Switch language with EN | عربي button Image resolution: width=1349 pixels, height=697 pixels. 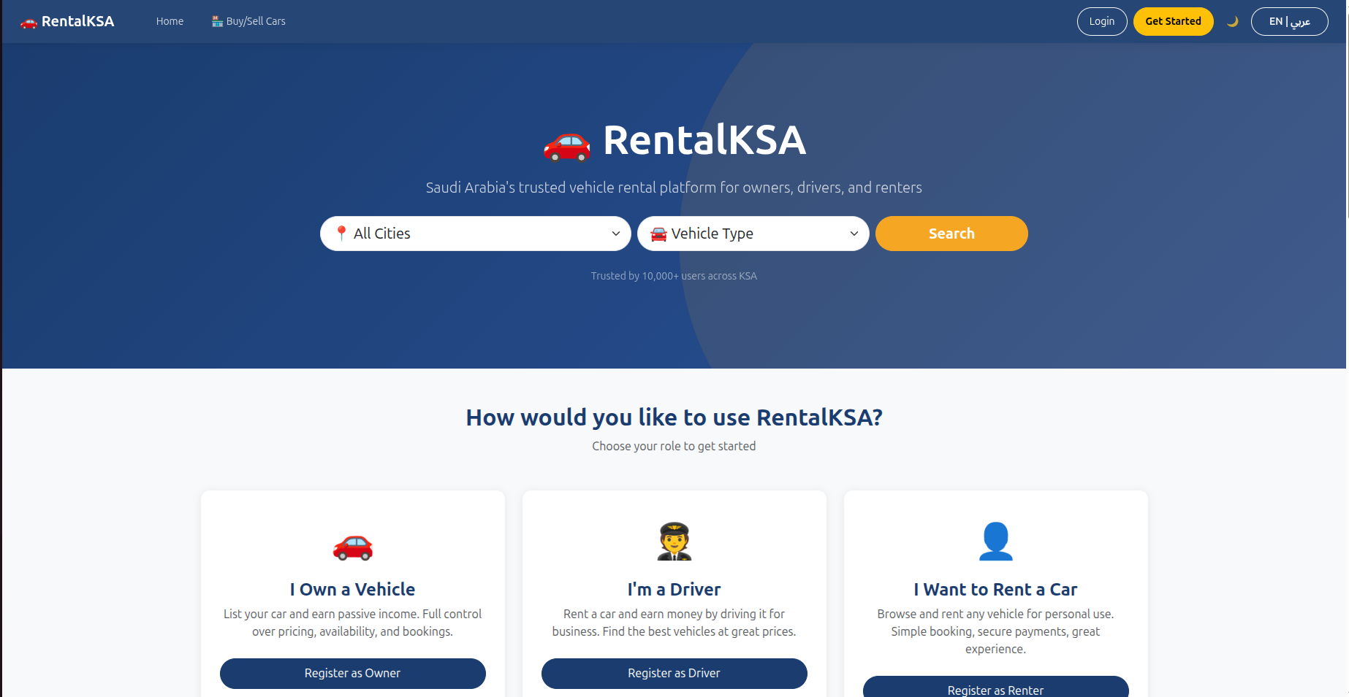(1289, 21)
